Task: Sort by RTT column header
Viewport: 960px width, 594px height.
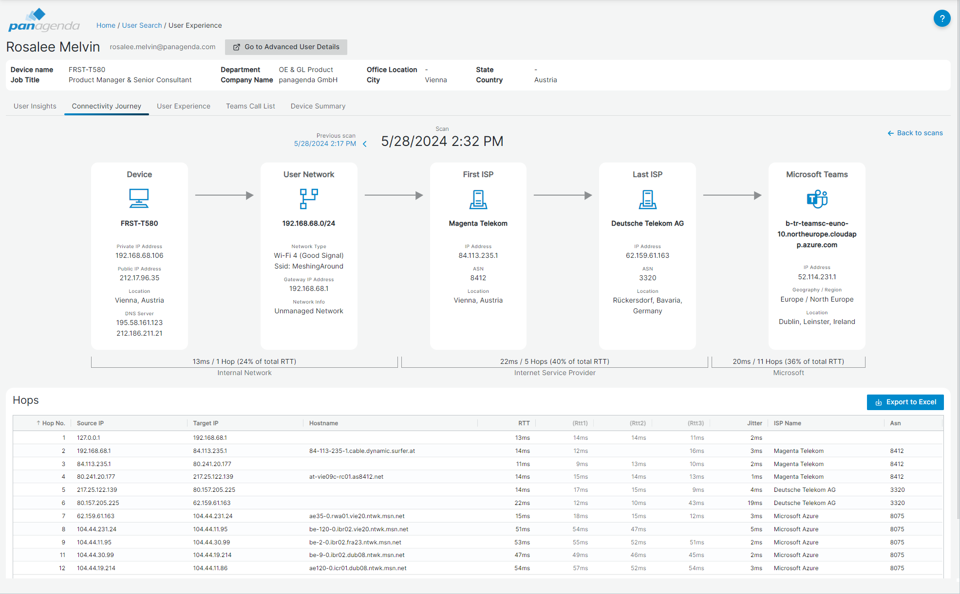Action: [x=524, y=423]
